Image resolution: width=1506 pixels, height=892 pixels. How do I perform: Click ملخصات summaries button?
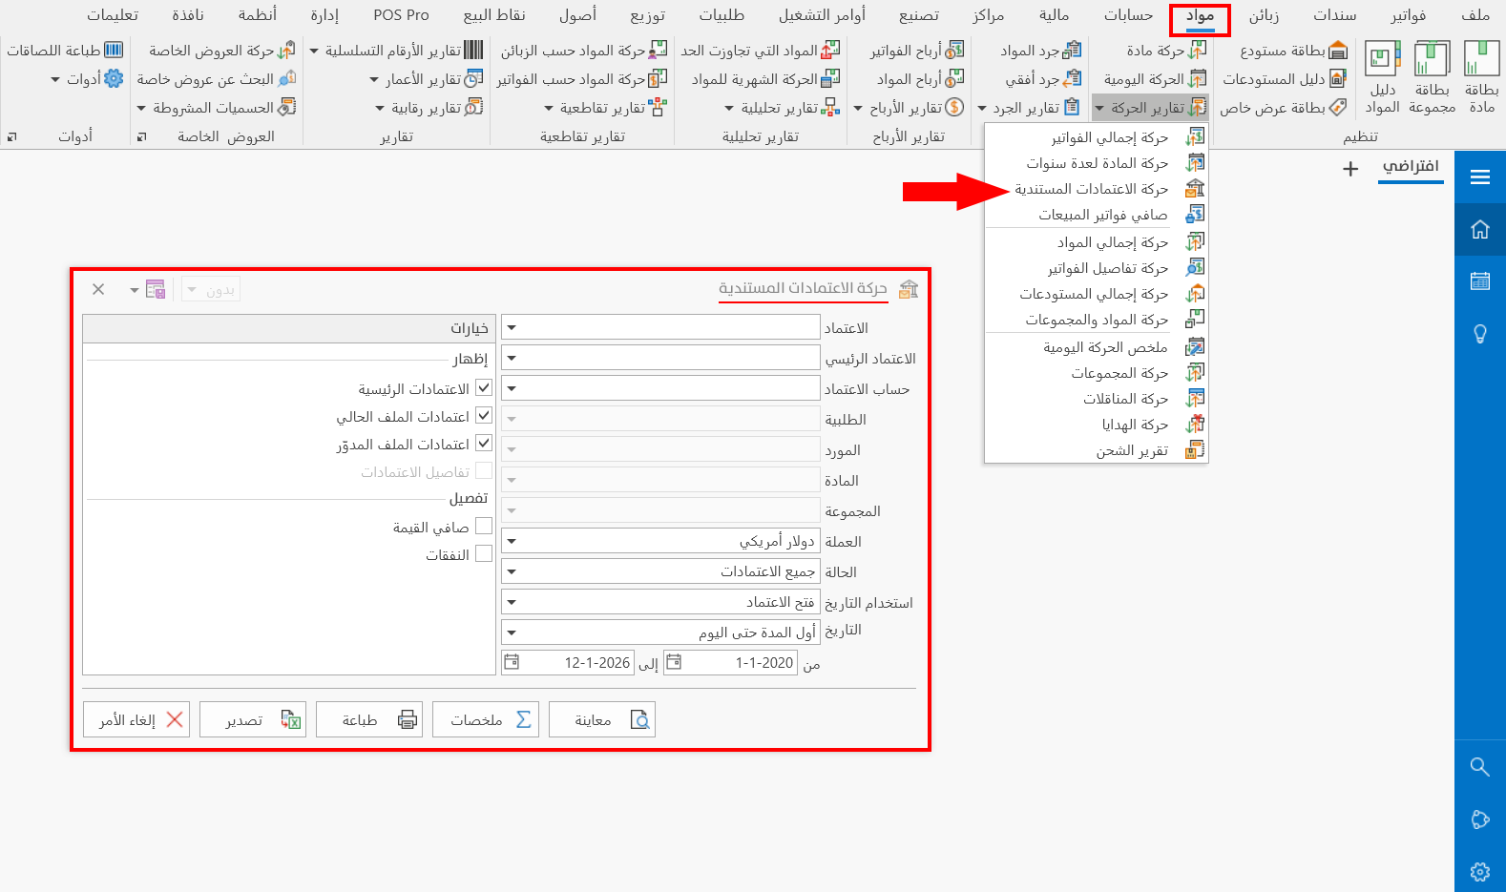pyautogui.click(x=485, y=719)
